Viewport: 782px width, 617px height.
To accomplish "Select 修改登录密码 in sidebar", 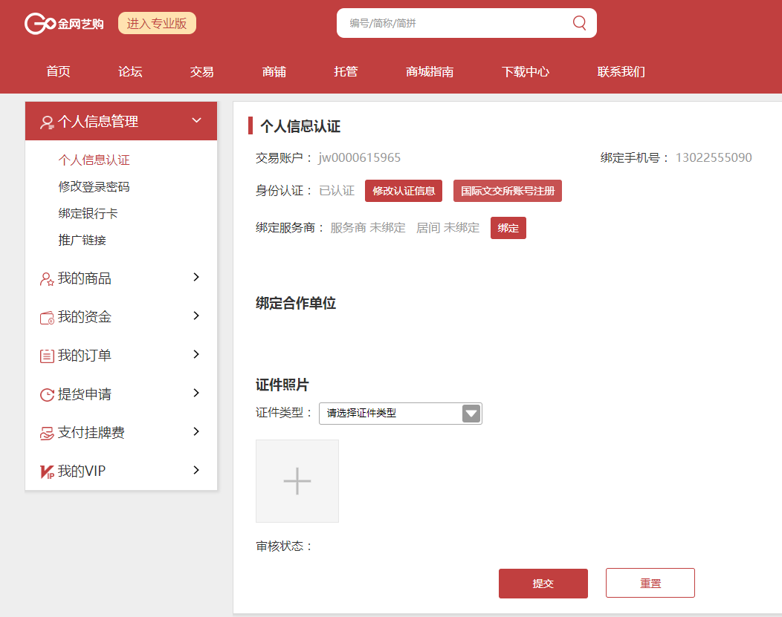I will point(94,187).
